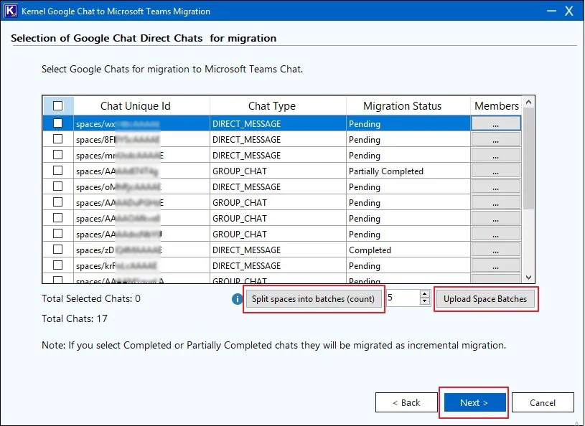Open Members button for spaces/8F row
585x426 pixels.
(496, 139)
